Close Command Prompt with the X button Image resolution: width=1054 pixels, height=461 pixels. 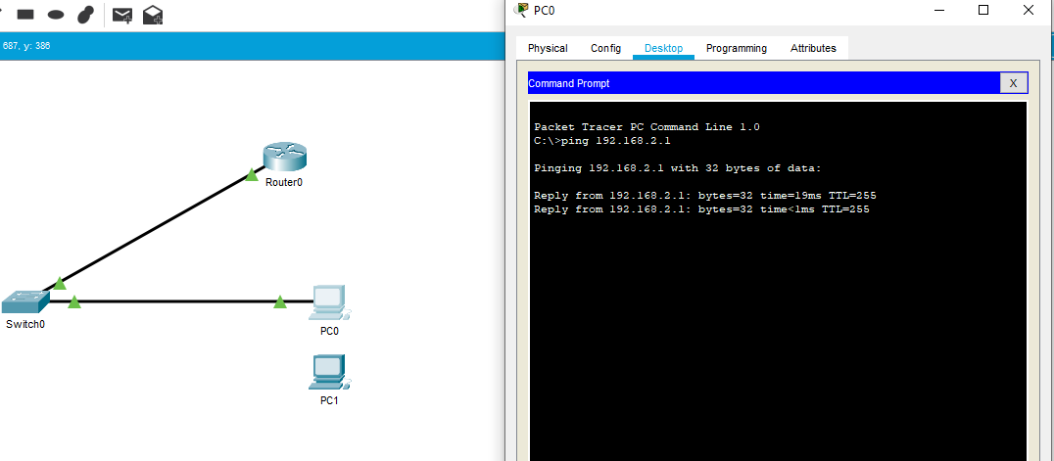(1013, 83)
